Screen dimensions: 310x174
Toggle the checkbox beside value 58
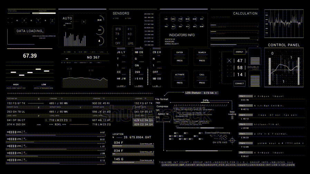click(x=229, y=68)
